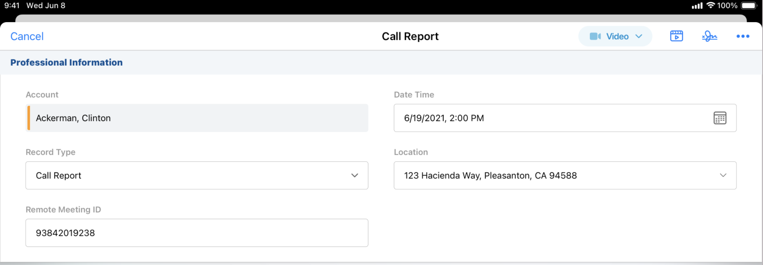This screenshot has width=763, height=265.
Task: Tap the cellular signal bars icon
Action: coord(697,6)
